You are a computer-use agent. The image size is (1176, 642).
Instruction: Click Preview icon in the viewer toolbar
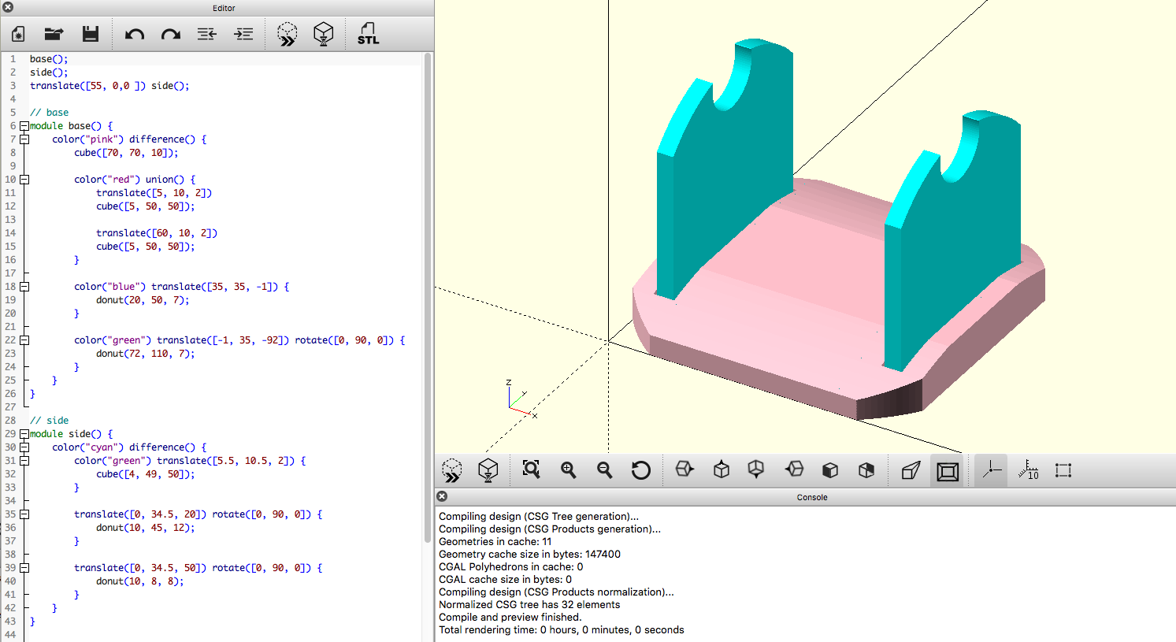452,470
